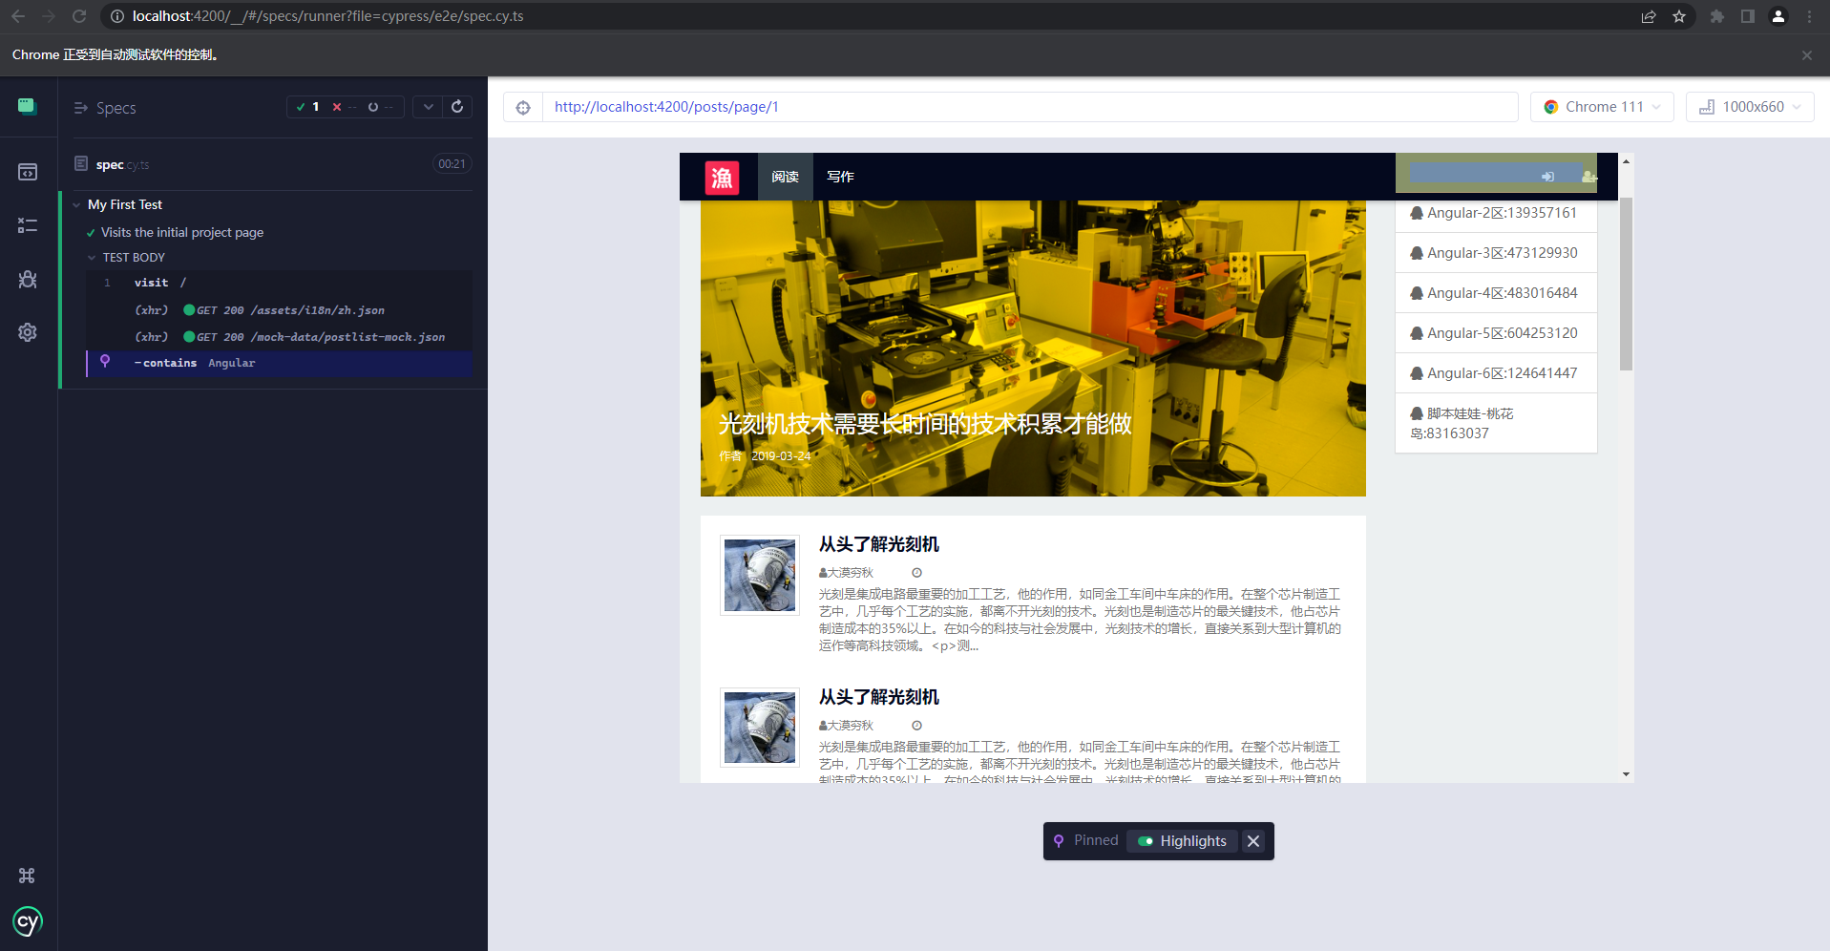This screenshot has width=1830, height=951.
Task: Select the GET postlist-mock.json xhr entry
Action: (x=279, y=337)
